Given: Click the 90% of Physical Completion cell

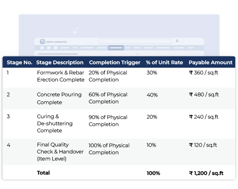Looking at the screenshot, I should click(x=108, y=121).
